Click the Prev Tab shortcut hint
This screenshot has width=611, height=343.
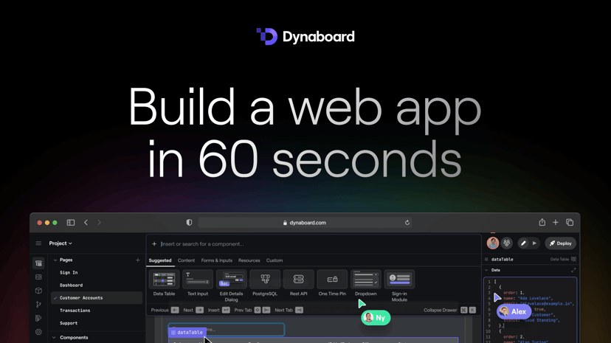point(262,311)
